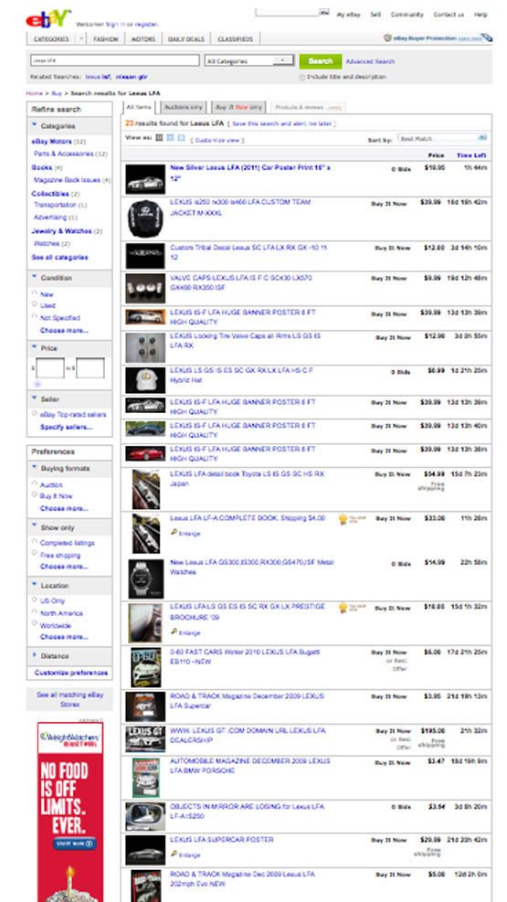Image resolution: width=507 pixels, height=902 pixels.
Task: Select the Used condition option
Action: point(35,304)
